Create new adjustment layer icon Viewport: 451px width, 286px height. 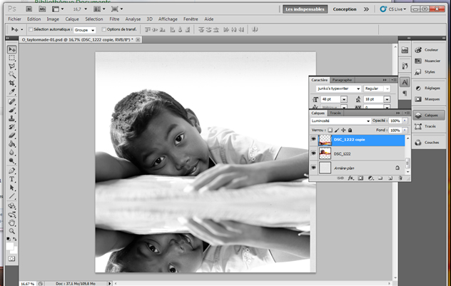coord(370,178)
